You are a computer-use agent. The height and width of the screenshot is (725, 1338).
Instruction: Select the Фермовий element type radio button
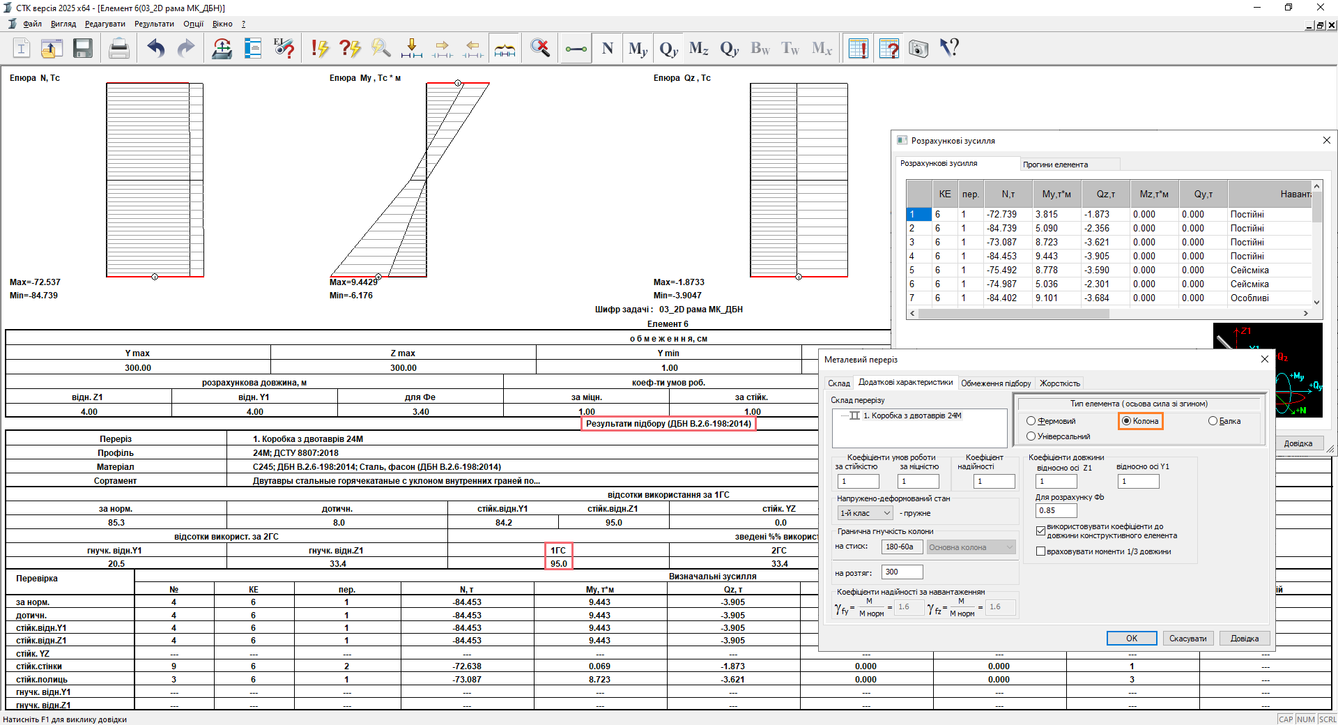(x=1031, y=421)
